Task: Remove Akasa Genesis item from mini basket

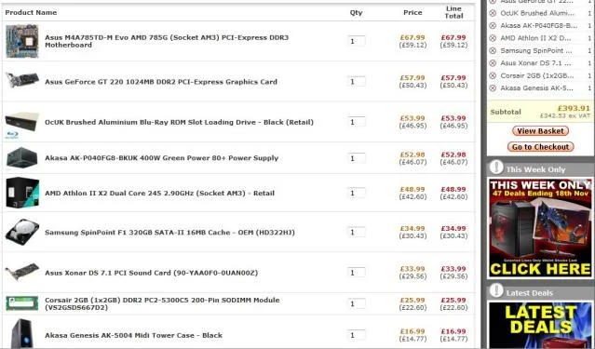Action: [x=493, y=88]
